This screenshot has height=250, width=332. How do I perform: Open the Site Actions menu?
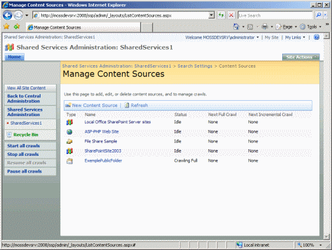tap(301, 57)
